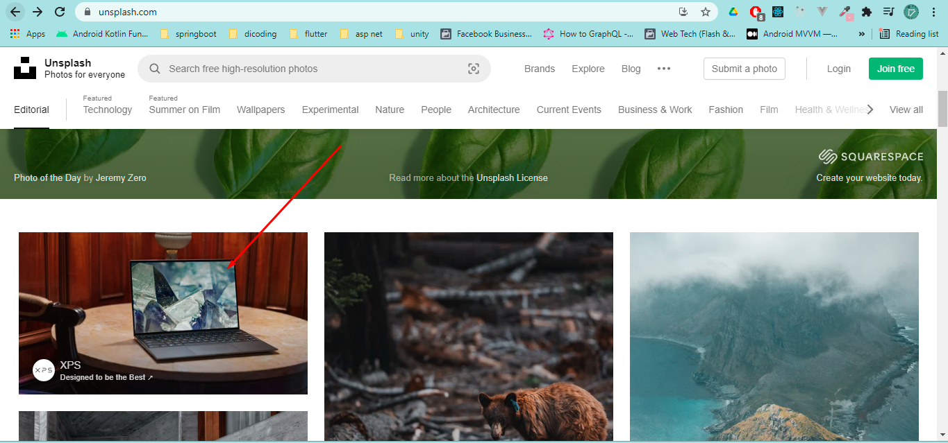This screenshot has height=443, width=948.
Task: Open the AdBlock extension with badge 8
Action: click(756, 12)
